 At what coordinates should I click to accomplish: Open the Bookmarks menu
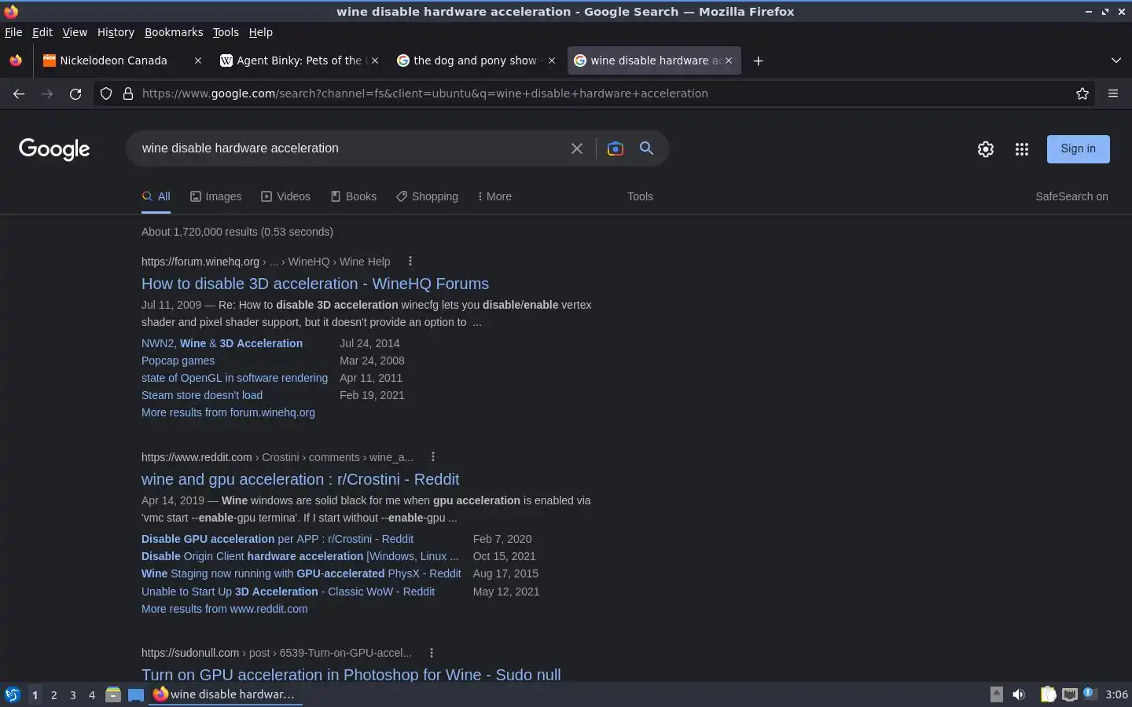[174, 32]
